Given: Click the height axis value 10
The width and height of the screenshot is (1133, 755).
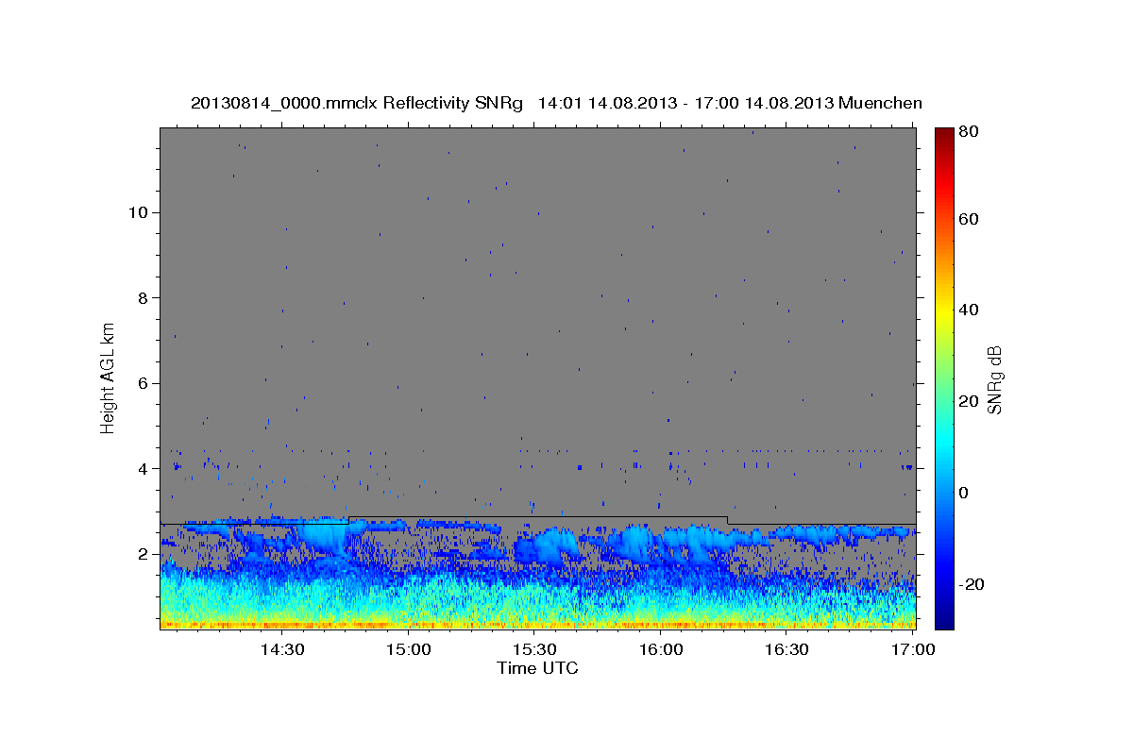Looking at the screenshot, I should tap(138, 212).
